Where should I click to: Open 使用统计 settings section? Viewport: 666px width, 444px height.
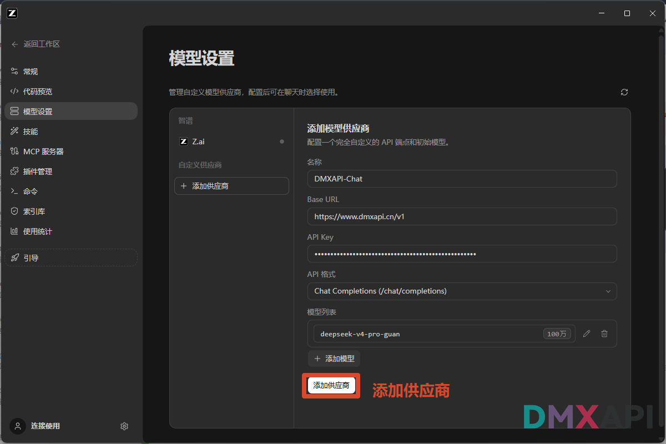click(70, 231)
